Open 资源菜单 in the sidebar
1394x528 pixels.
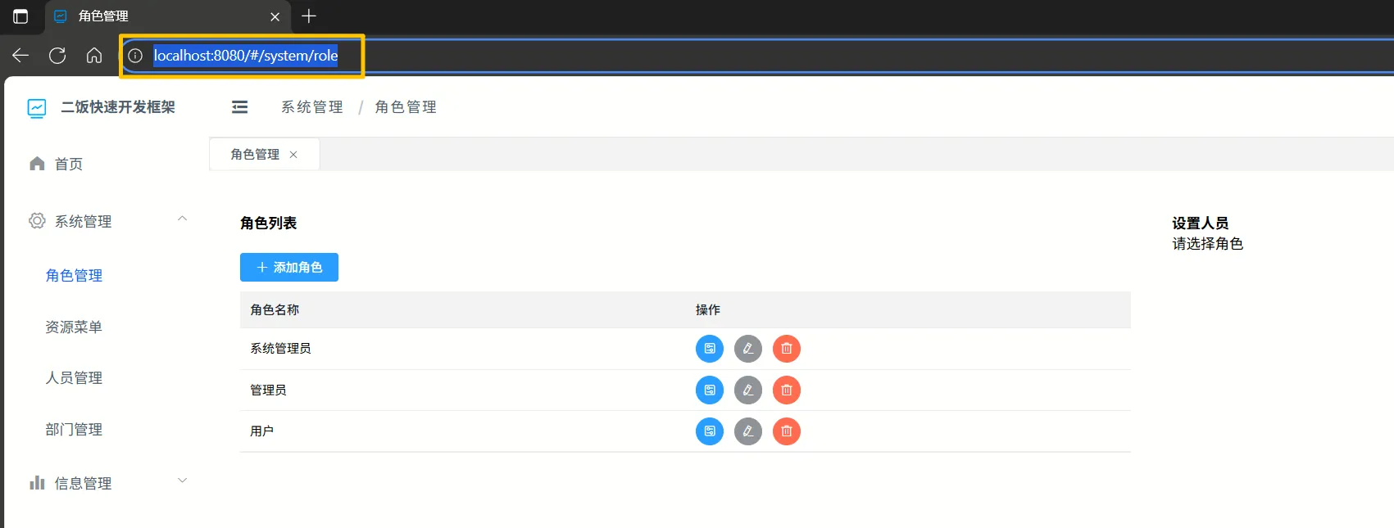coord(74,327)
